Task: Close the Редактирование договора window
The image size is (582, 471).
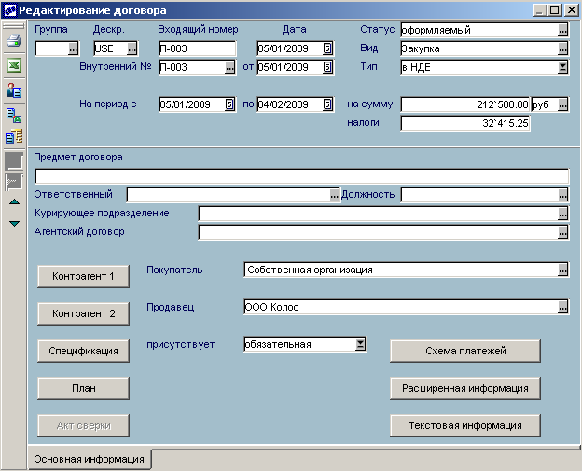Action: [571, 10]
